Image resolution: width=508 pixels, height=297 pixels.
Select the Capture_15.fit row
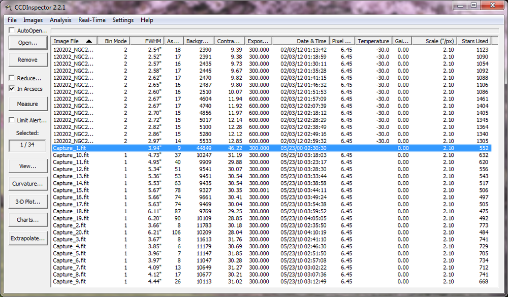[x=272, y=190]
